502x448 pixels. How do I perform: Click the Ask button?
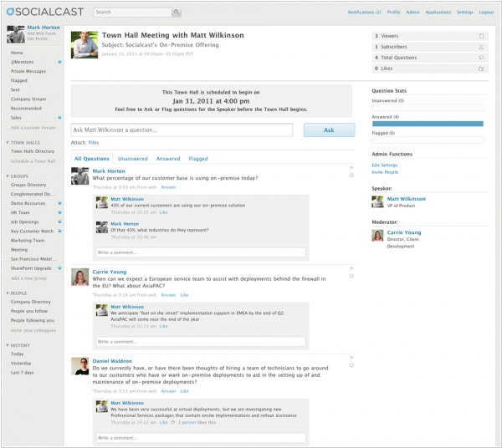329,130
